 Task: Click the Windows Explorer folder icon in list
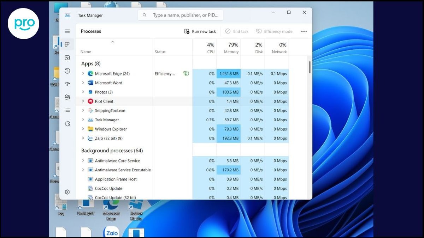90,129
